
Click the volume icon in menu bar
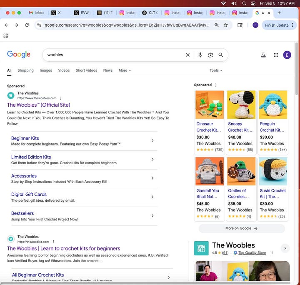tap(234, 3)
